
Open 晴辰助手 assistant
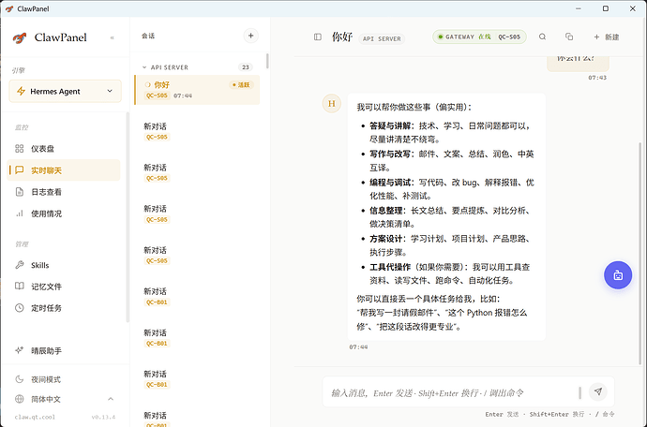pyautogui.click(x=64, y=351)
